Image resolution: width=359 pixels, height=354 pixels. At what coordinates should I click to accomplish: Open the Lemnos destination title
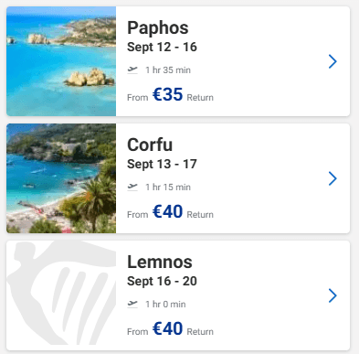tap(160, 262)
